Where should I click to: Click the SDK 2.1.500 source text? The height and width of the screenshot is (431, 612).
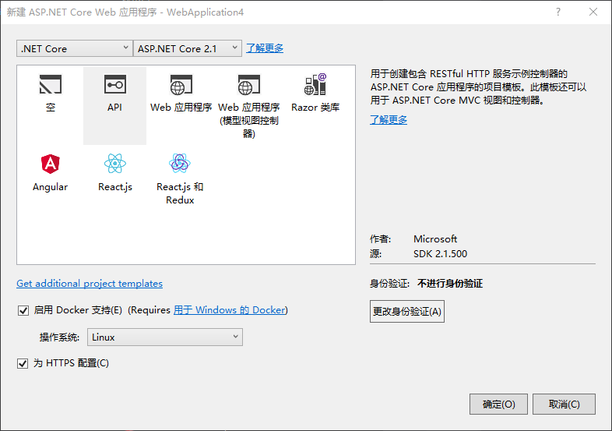[x=440, y=254]
